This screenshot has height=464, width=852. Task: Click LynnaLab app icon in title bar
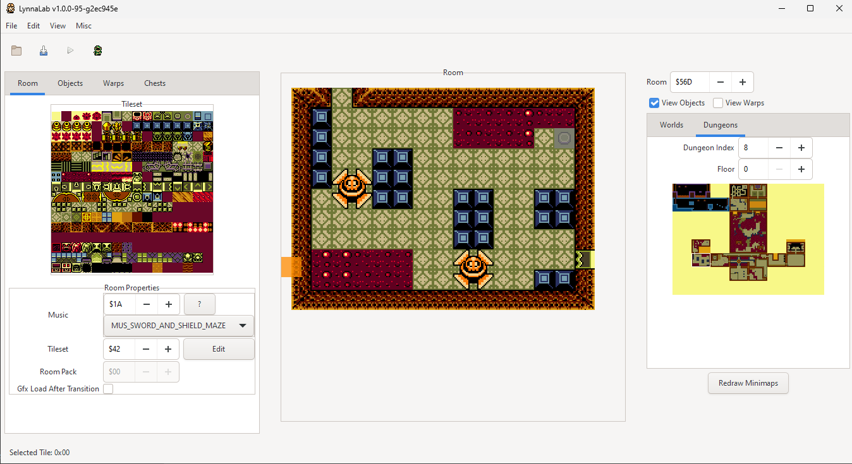coord(11,8)
